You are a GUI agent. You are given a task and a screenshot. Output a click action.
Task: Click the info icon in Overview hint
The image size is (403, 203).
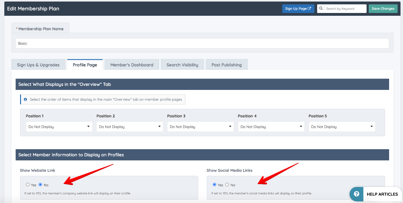25,99
